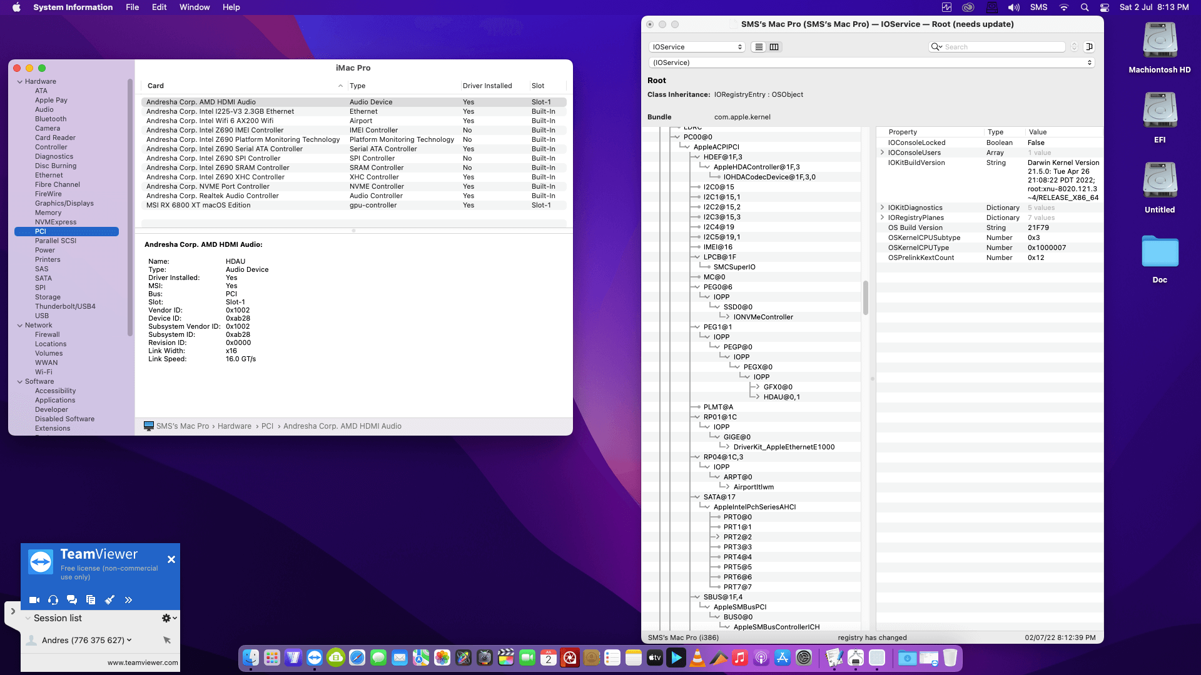Show more TeamViewer tools via double chevron
1201x675 pixels.
pos(128,600)
